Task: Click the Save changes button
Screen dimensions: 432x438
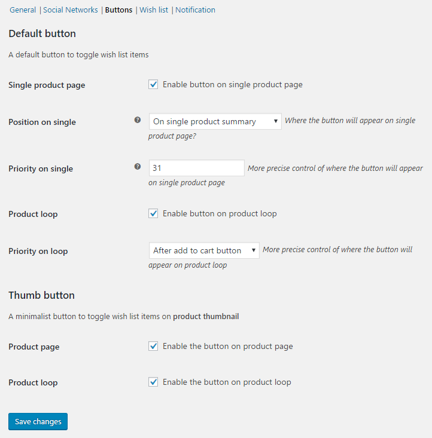Action: pos(38,422)
